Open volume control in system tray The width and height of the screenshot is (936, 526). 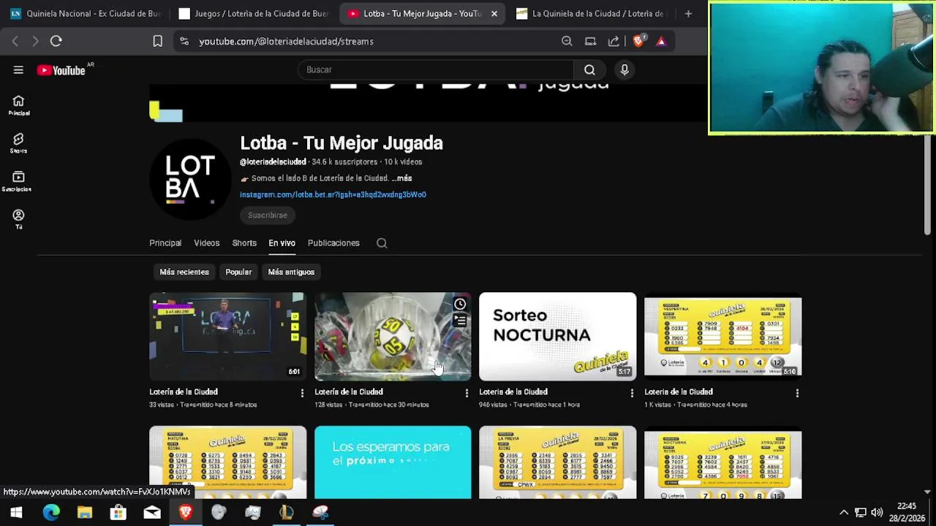[877, 513]
